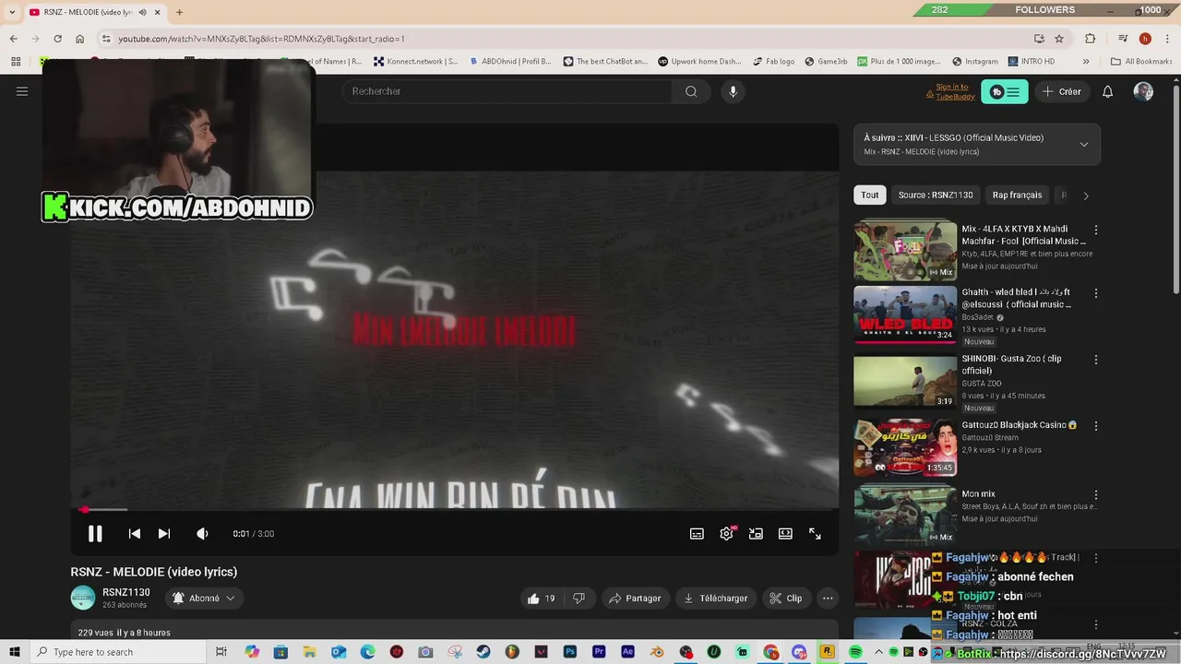Select the Rap français chip
Screen dimensions: 1181x664
[1017, 195]
